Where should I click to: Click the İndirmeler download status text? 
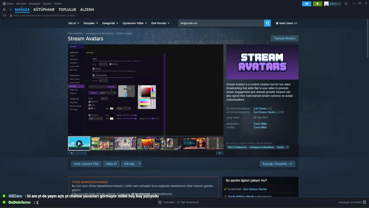(x=181, y=202)
